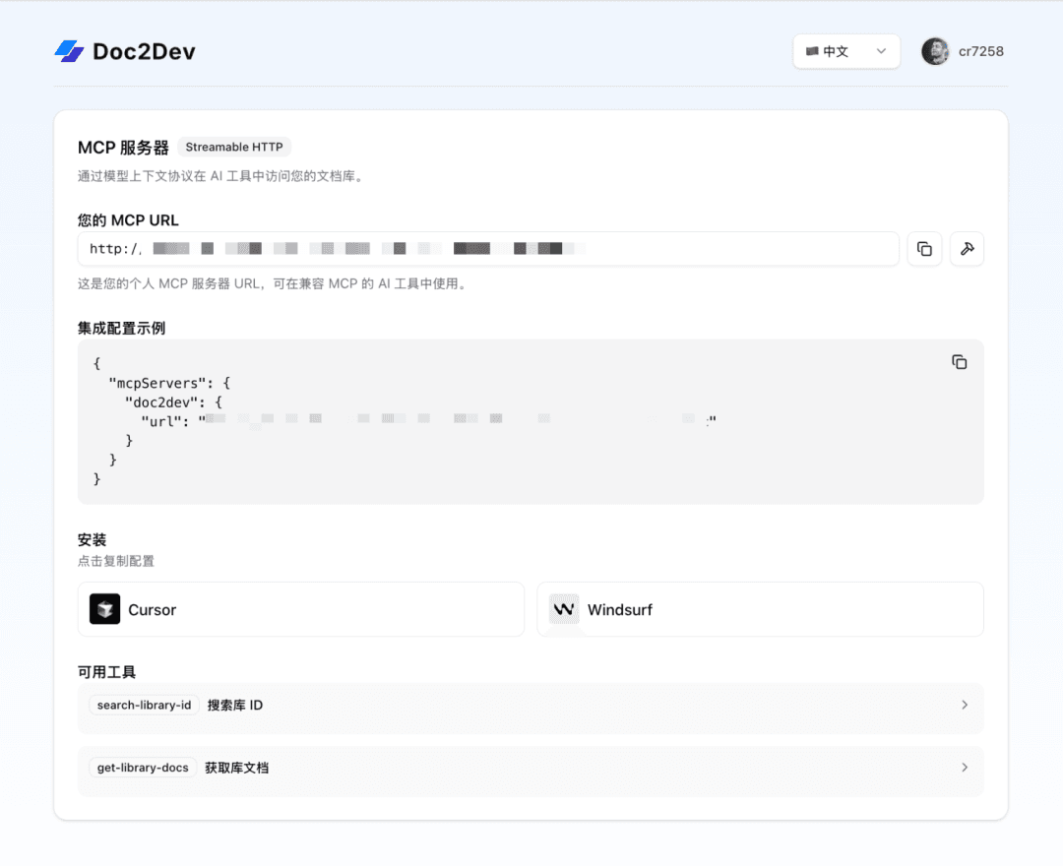1063x866 pixels.
Task: Click the "mcpServers" line in code block
Action: [169, 383]
